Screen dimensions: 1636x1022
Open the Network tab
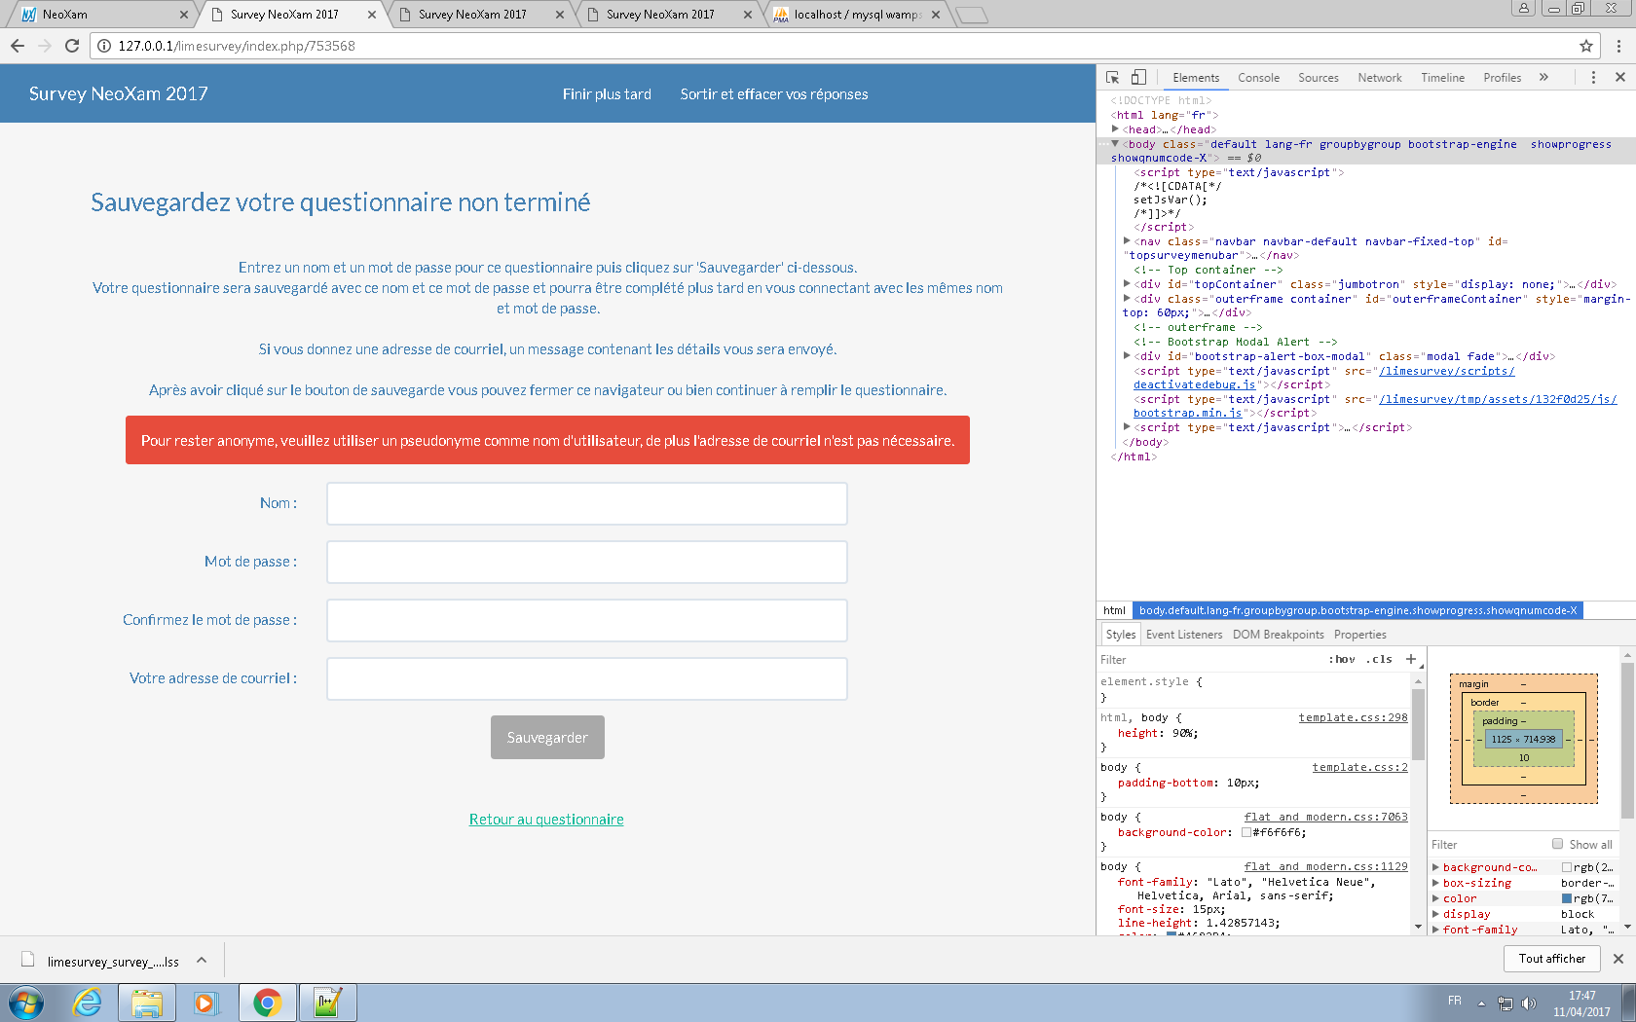coord(1379,78)
